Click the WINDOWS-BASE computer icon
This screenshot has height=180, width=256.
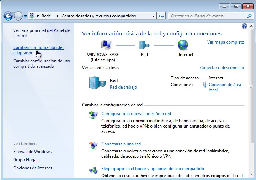(x=106, y=45)
